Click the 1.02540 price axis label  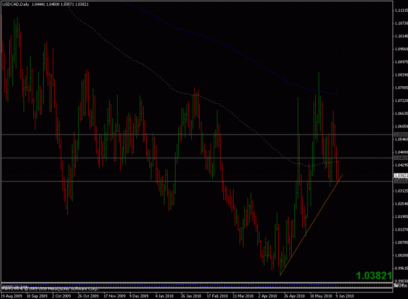tap(401, 204)
